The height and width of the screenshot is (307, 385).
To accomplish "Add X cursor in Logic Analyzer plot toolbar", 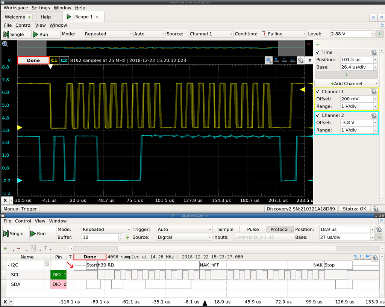I will 362,257.
